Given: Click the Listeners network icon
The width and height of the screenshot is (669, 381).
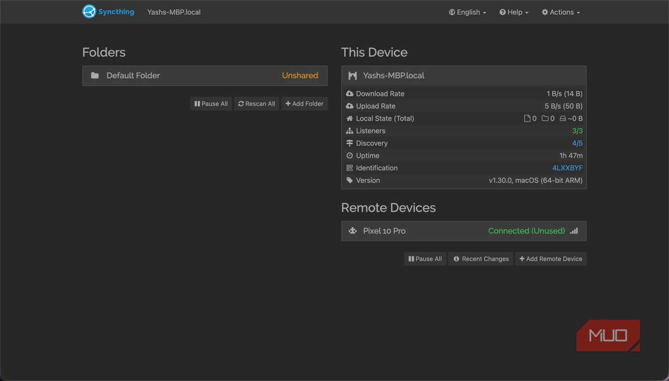Looking at the screenshot, I should tap(349, 131).
